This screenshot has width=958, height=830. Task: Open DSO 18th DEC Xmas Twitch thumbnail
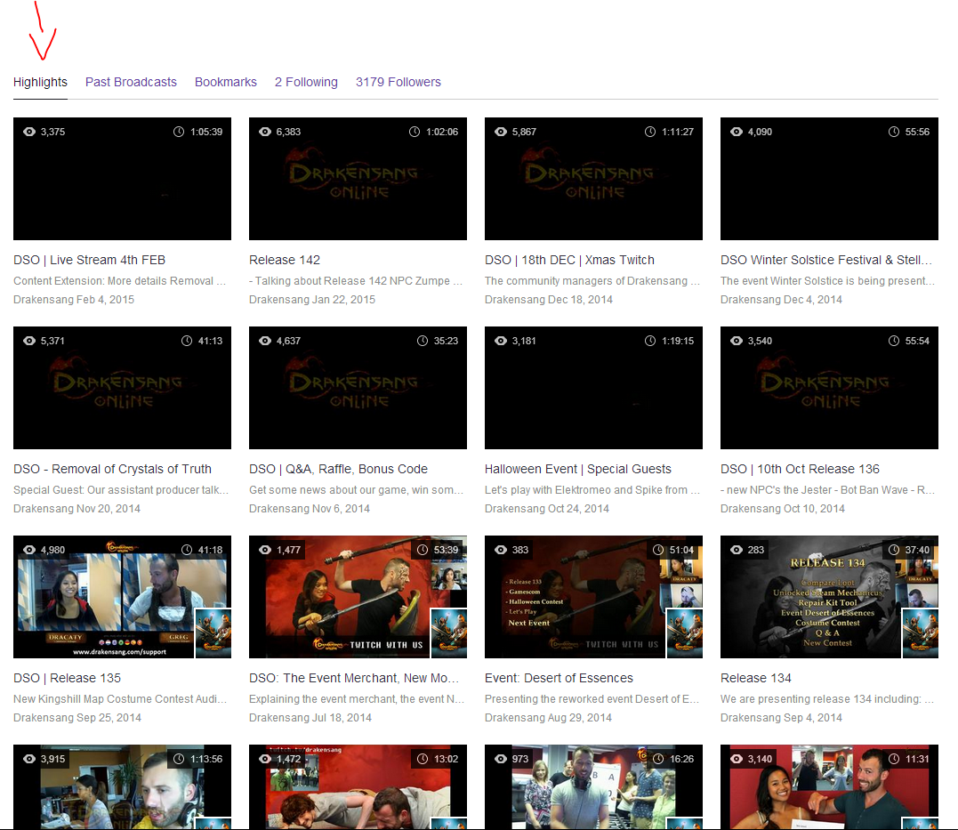pyautogui.click(x=593, y=179)
